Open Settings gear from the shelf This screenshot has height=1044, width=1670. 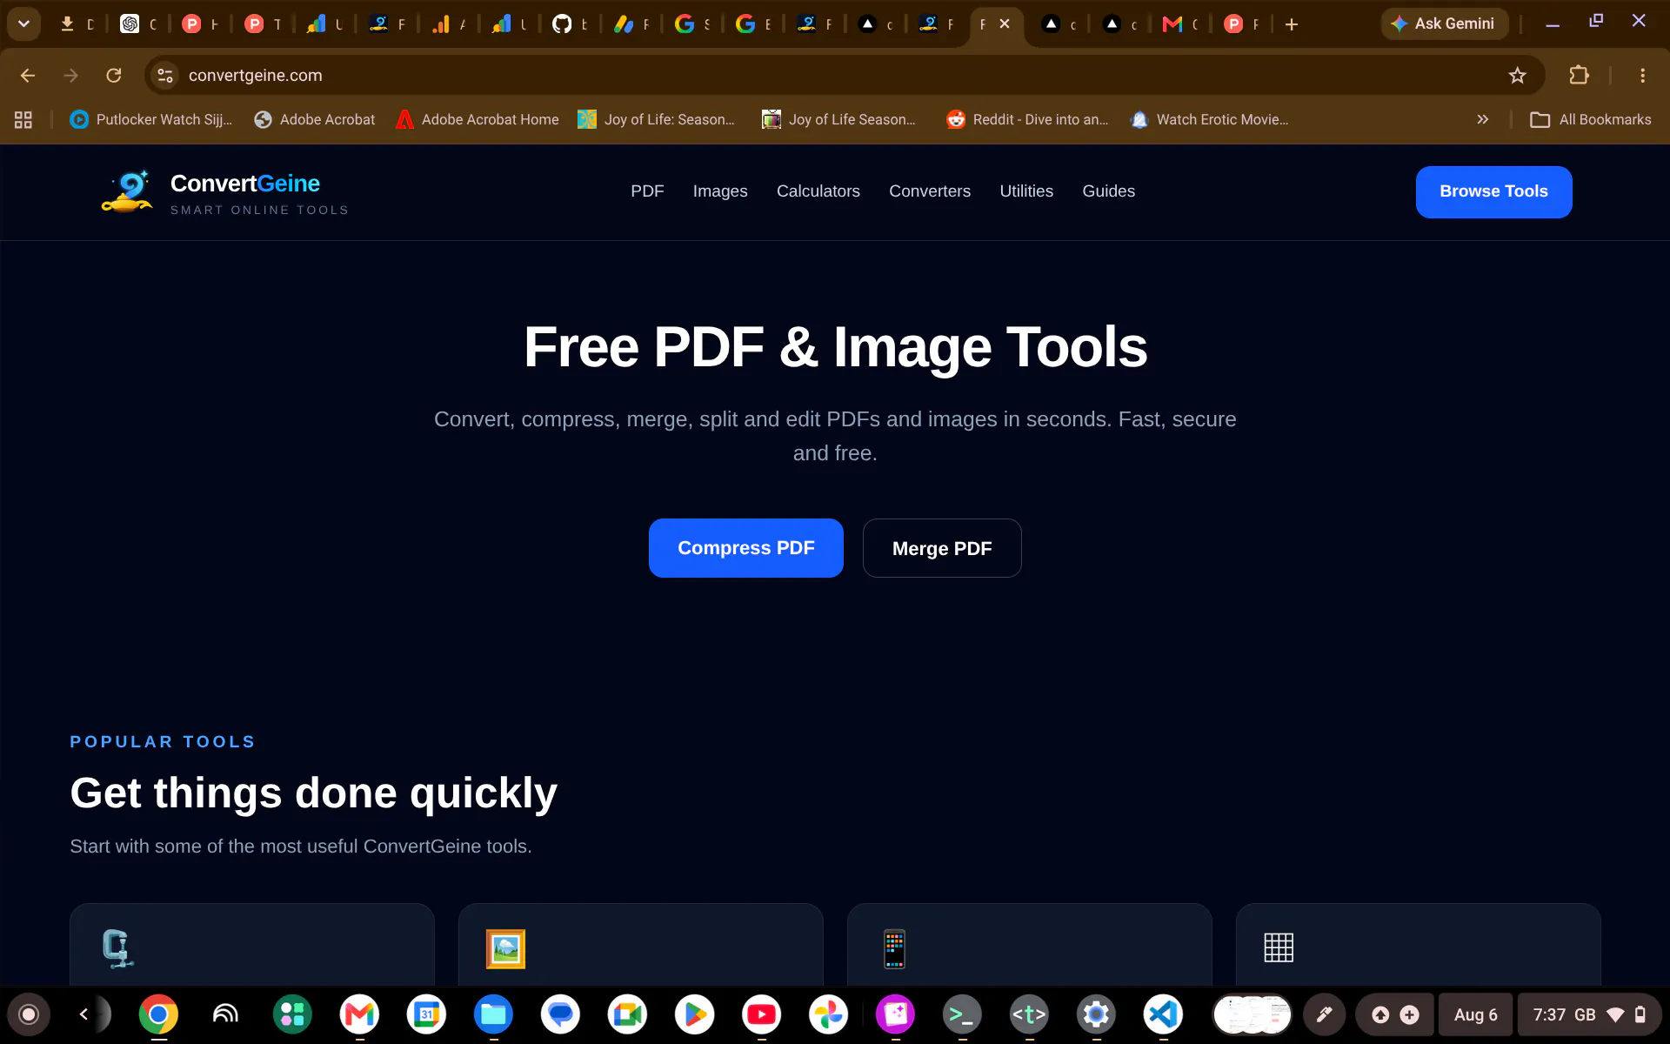[1096, 1014]
